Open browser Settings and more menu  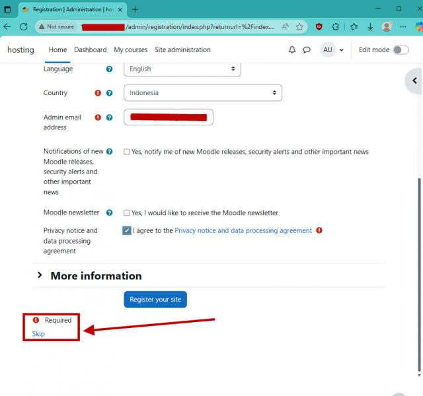[x=403, y=26]
